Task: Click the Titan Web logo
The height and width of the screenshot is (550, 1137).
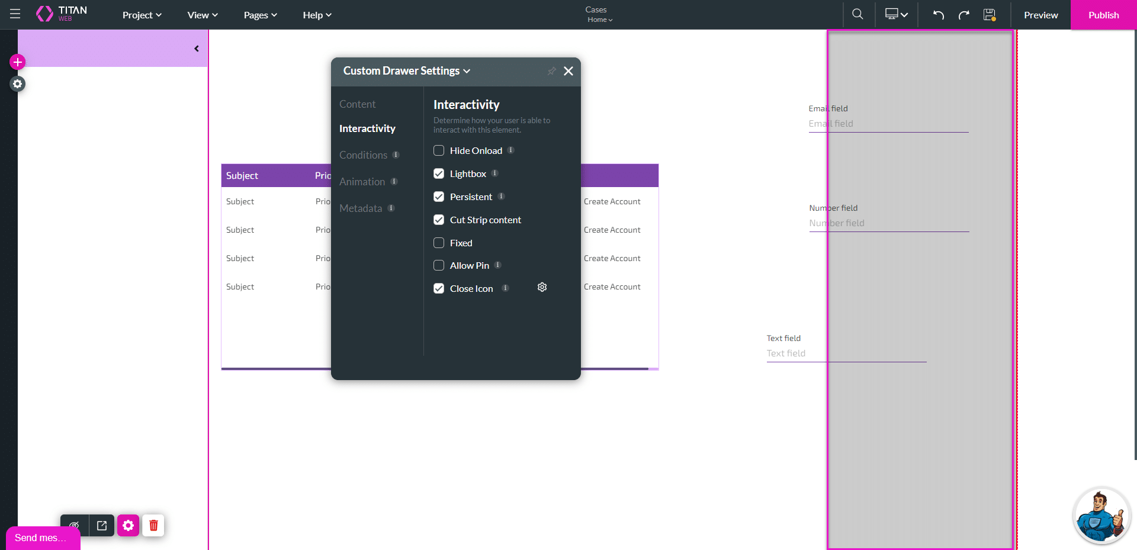Action: [x=62, y=14]
